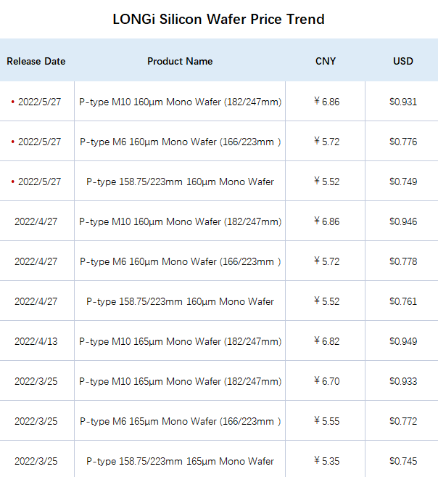Select the Product Name column header
Image resolution: width=438 pixels, height=477 pixels.
(x=180, y=62)
